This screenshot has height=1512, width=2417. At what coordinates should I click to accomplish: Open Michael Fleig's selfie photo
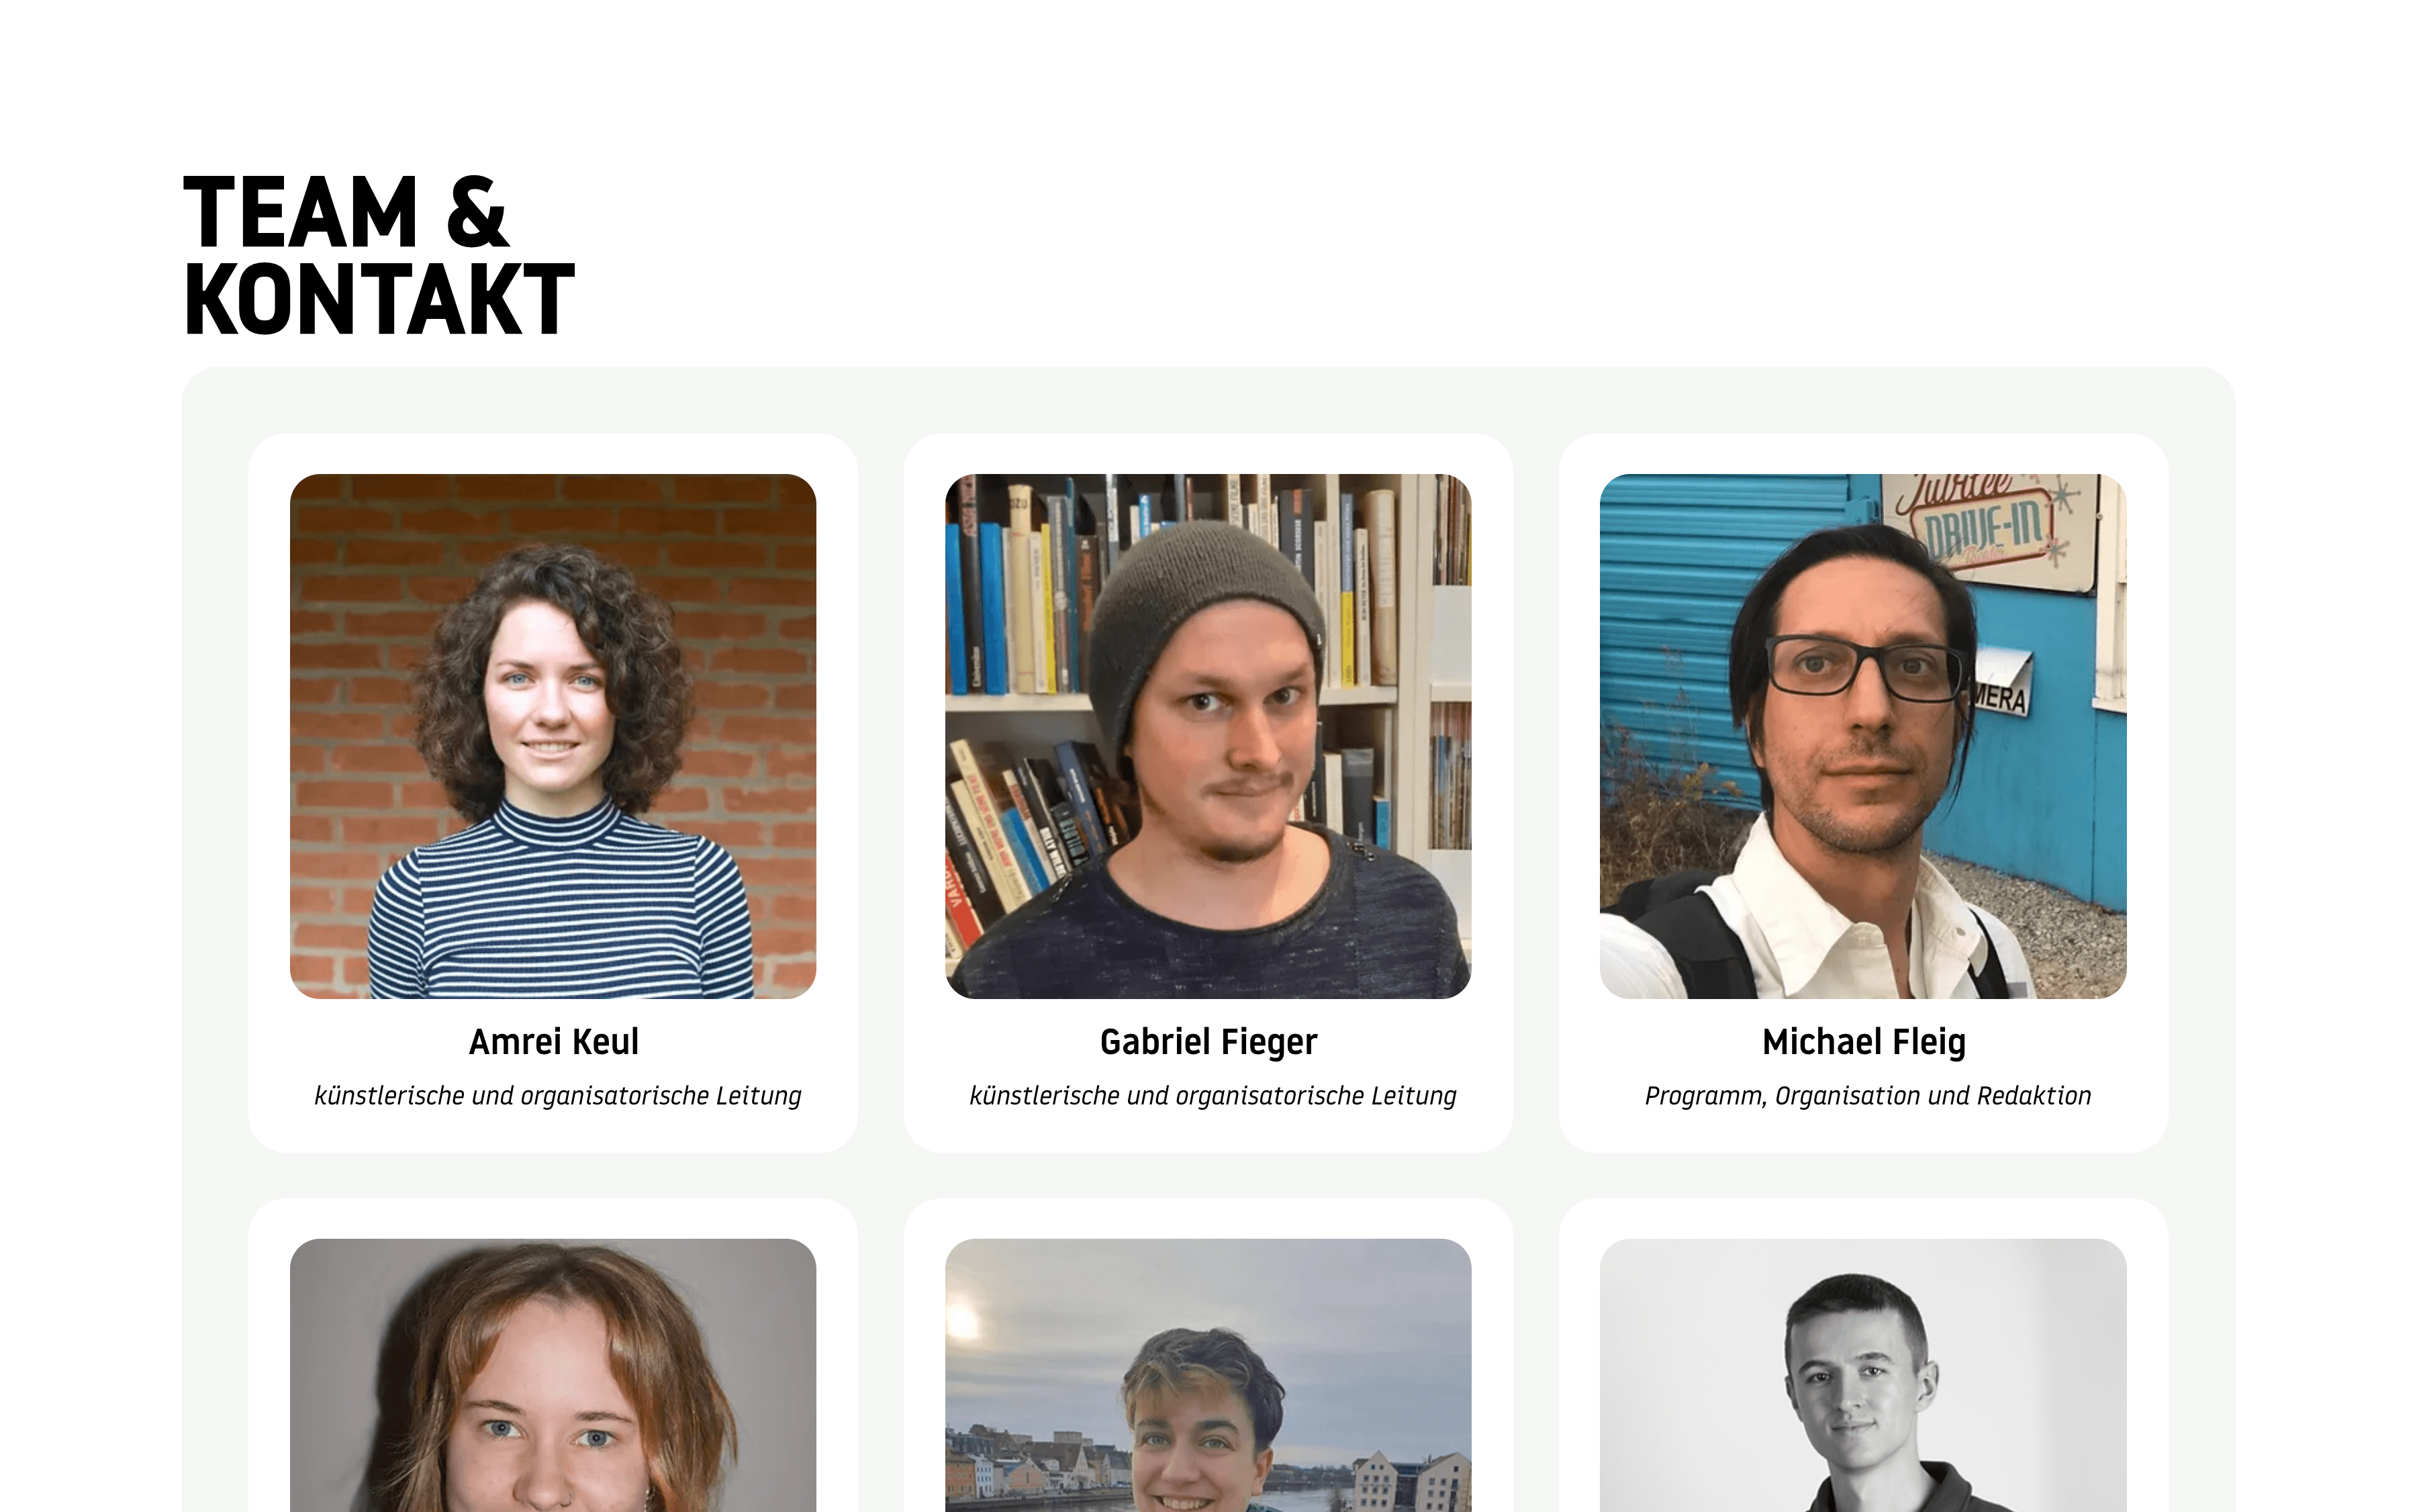click(1863, 736)
